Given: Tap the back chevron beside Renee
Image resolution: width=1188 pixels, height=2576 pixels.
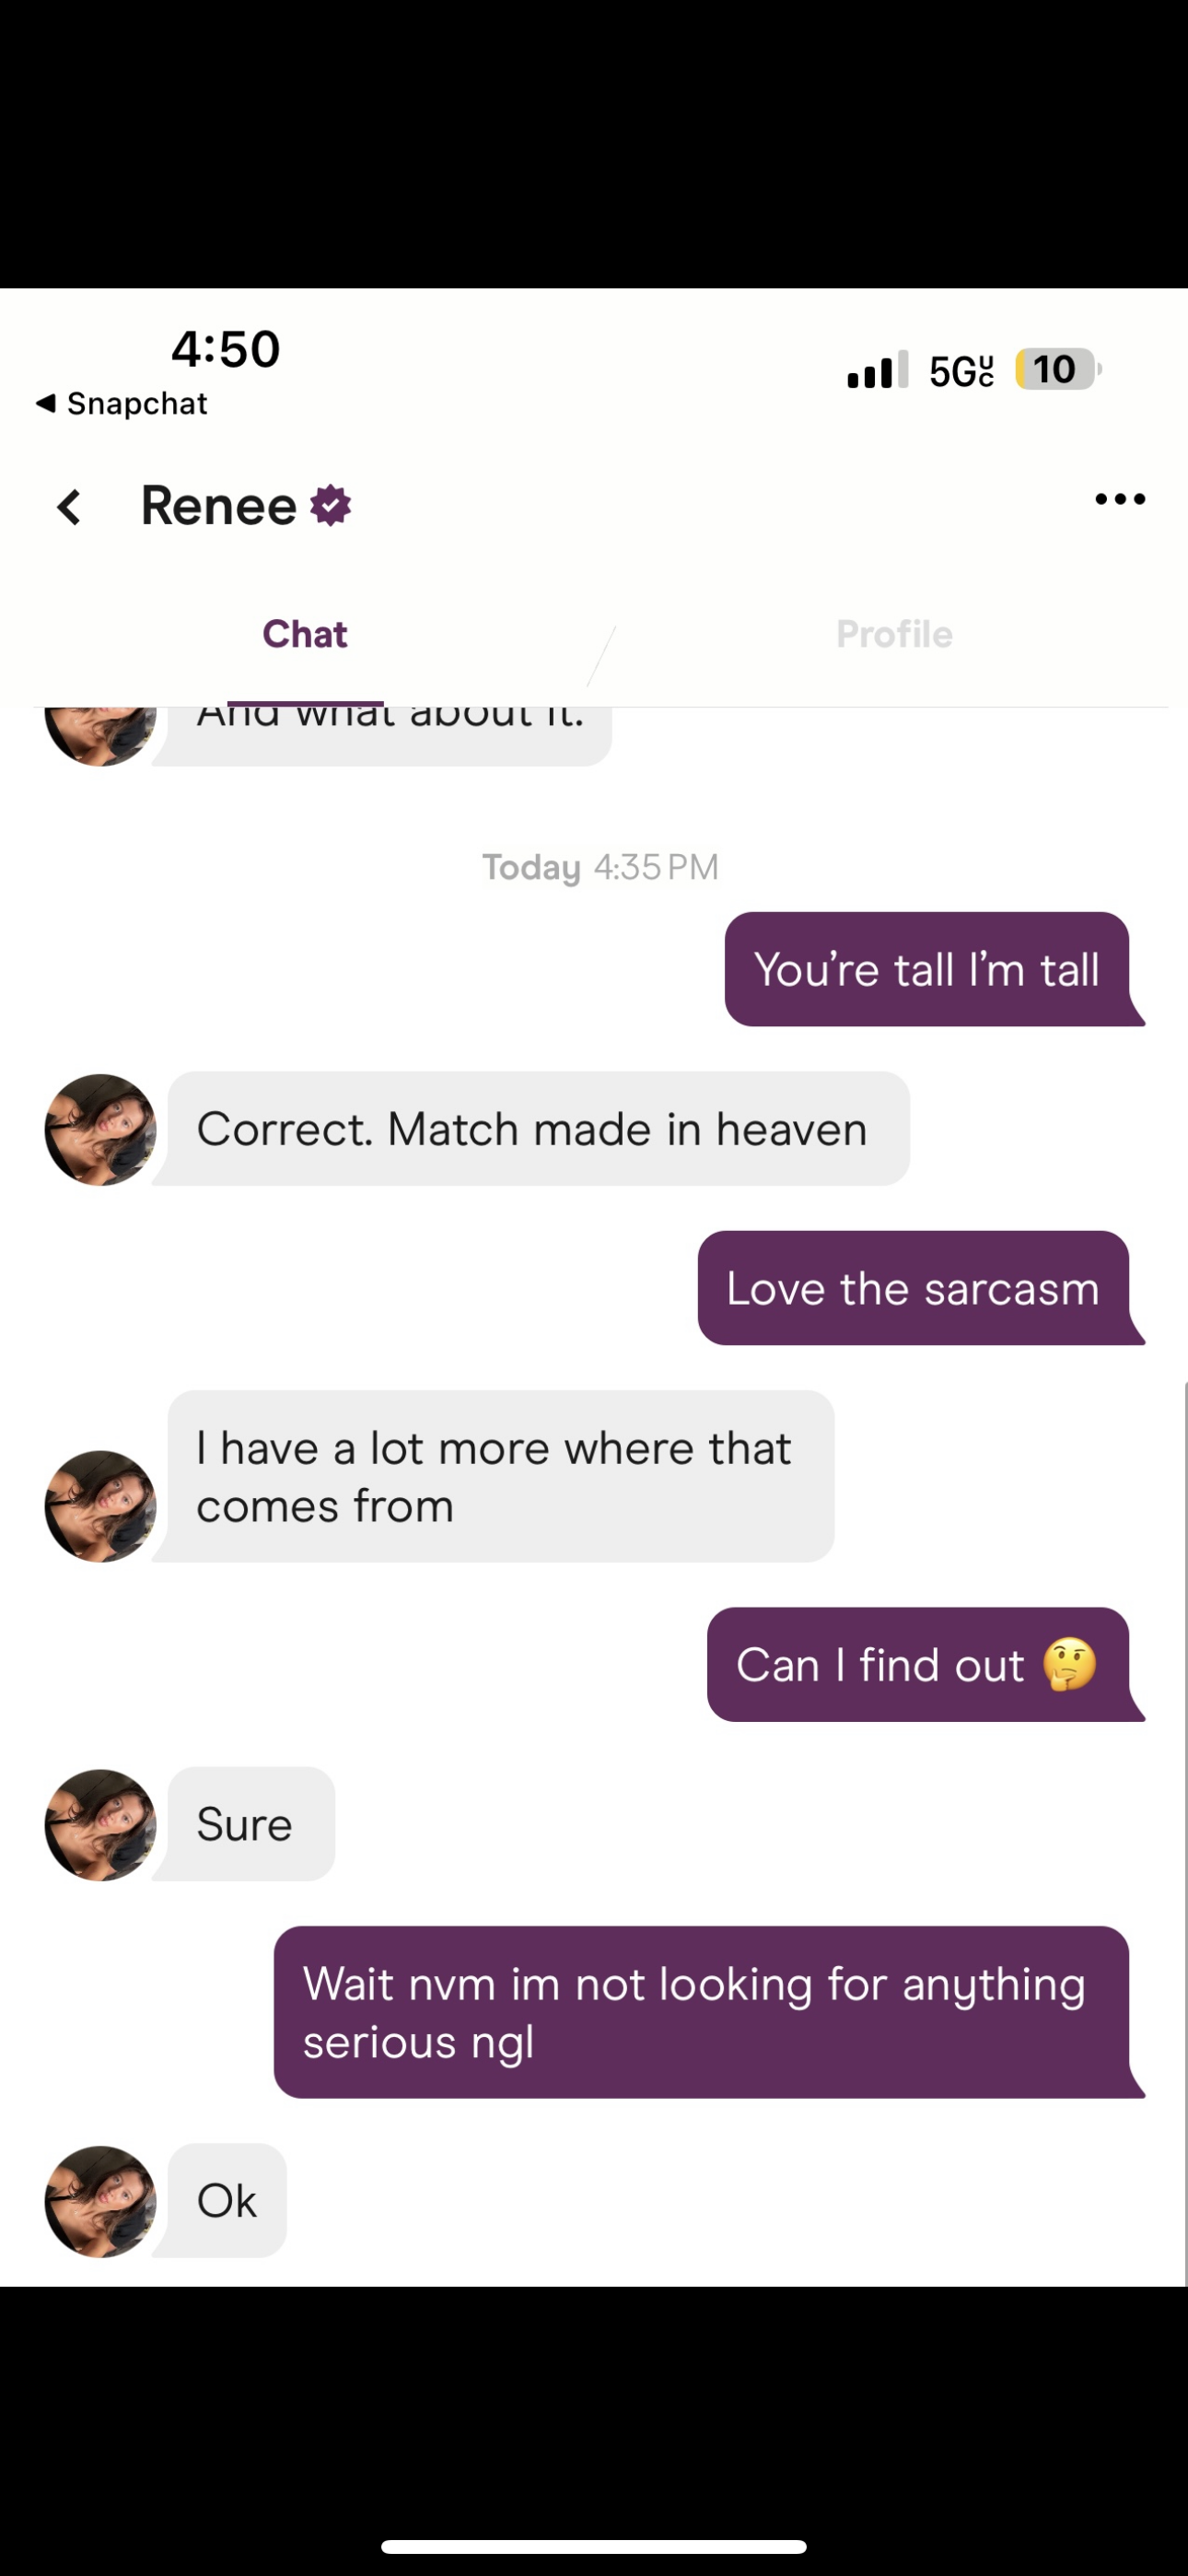Looking at the screenshot, I should point(69,507).
